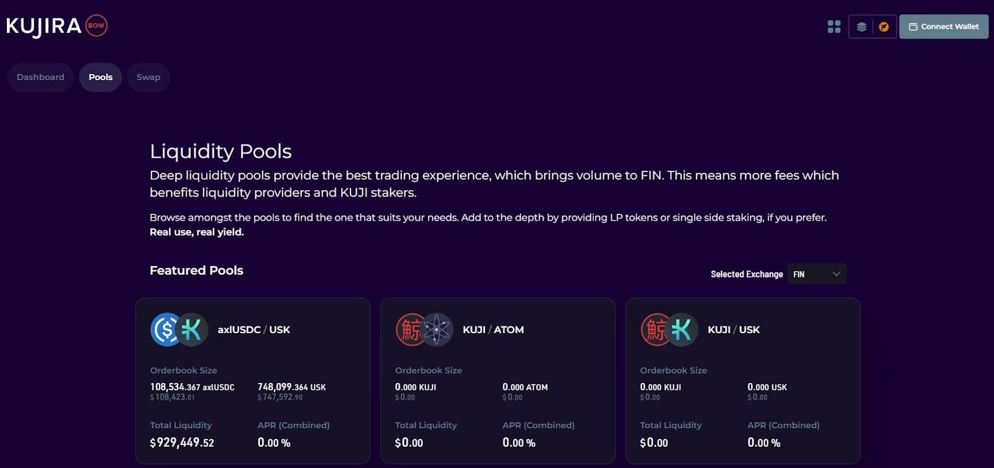Open the KUJI / ATOM pool title
The image size is (994, 468).
493,329
